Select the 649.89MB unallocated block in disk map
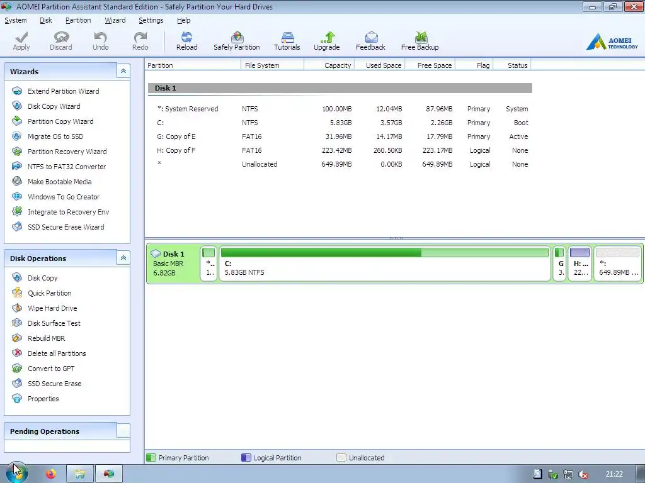This screenshot has width=645, height=483. click(617, 264)
